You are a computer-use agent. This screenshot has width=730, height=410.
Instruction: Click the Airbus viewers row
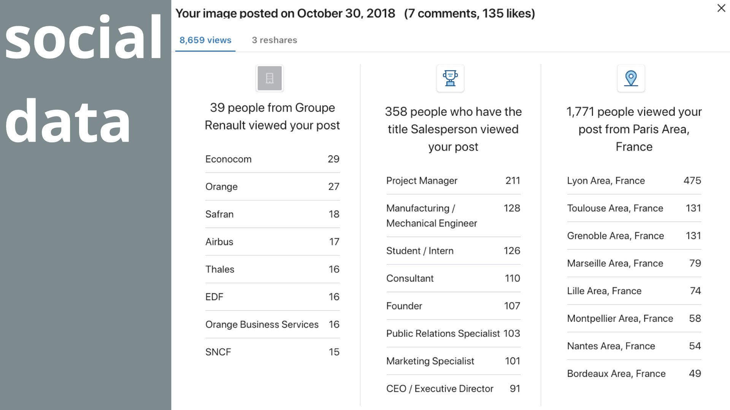coord(272,242)
